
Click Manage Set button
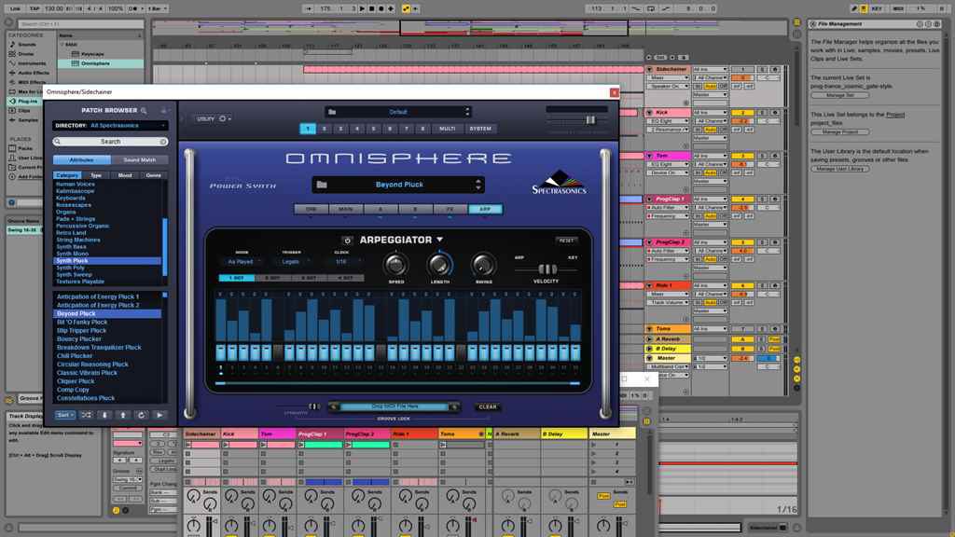pos(840,96)
